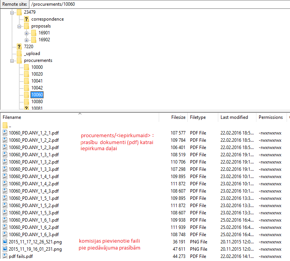Image resolution: width=290 pixels, height=261 pixels.
Task: Click the Permissions column header
Action: point(271,117)
